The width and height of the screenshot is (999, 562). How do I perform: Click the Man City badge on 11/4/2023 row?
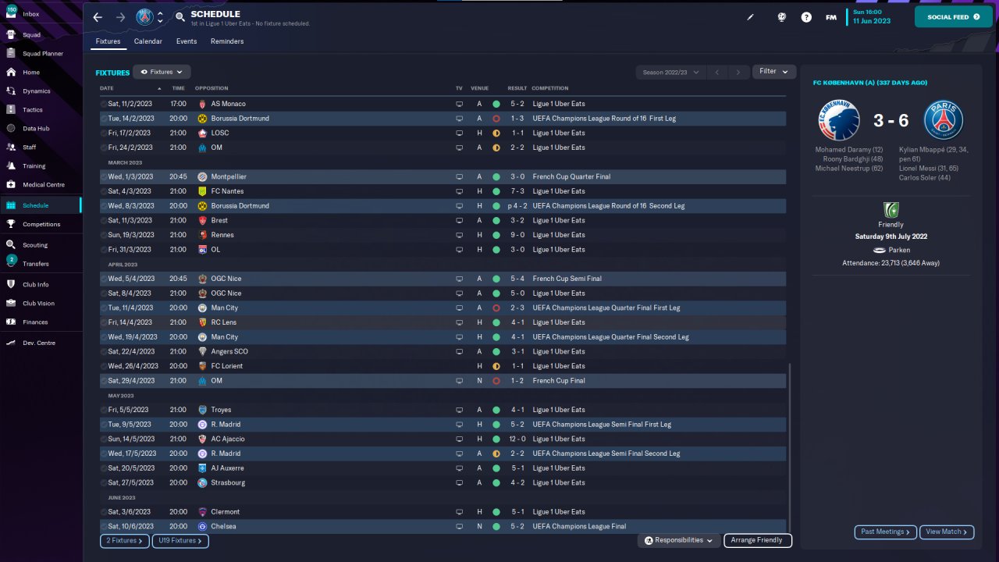click(x=202, y=308)
